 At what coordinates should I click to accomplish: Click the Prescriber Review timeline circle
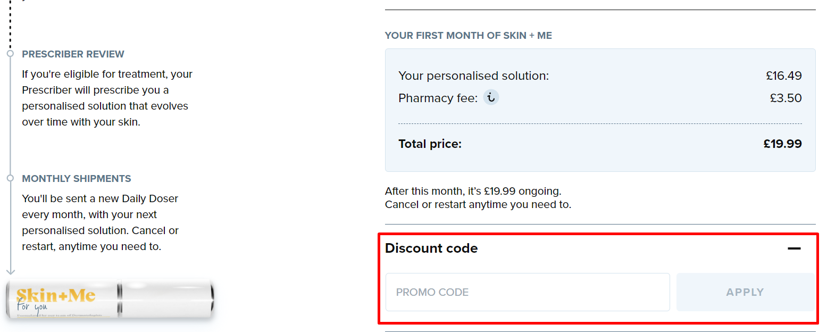(x=10, y=54)
